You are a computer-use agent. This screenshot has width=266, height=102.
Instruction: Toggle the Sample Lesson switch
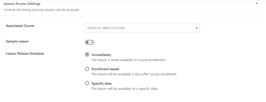click(90, 42)
